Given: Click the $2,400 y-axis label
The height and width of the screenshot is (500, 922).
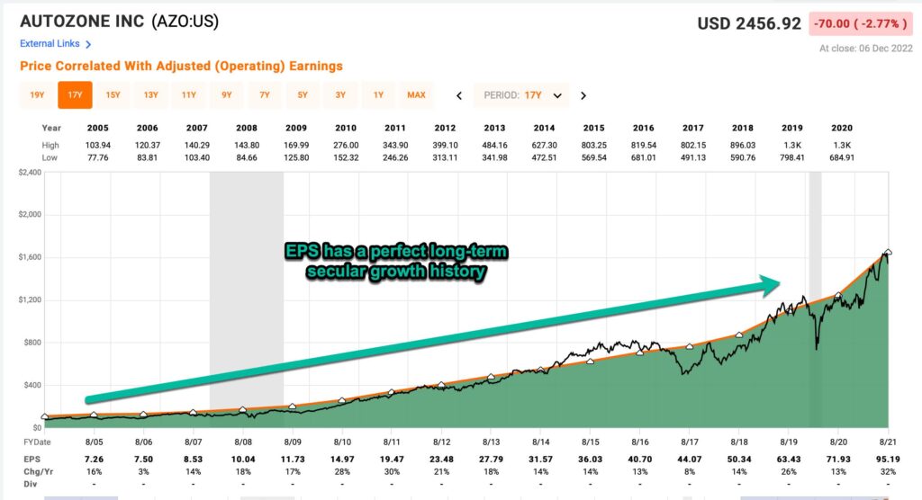Looking at the screenshot, I should pos(30,172).
